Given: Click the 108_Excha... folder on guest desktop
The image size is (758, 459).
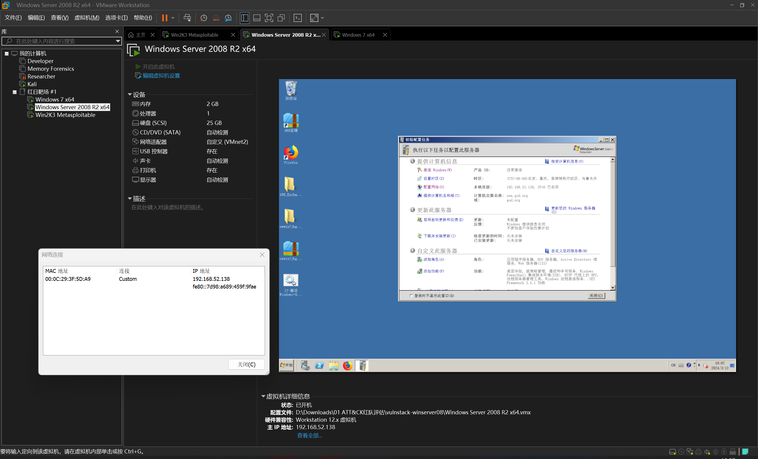Looking at the screenshot, I should click(x=291, y=187).
